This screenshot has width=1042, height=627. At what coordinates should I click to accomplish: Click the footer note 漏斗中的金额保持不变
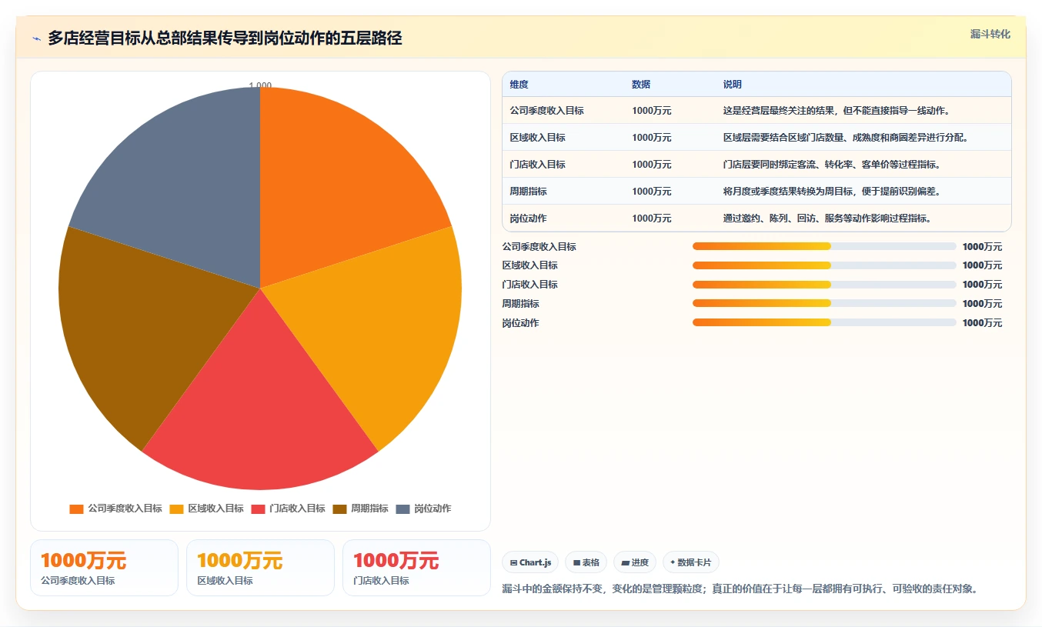(x=740, y=589)
